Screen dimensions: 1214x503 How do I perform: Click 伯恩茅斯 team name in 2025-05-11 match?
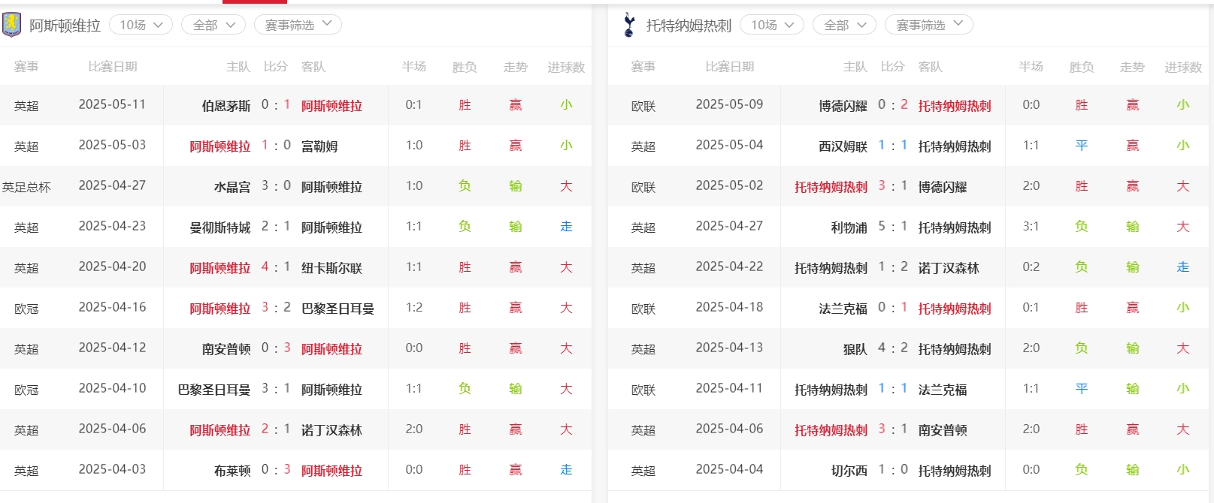pyautogui.click(x=226, y=106)
